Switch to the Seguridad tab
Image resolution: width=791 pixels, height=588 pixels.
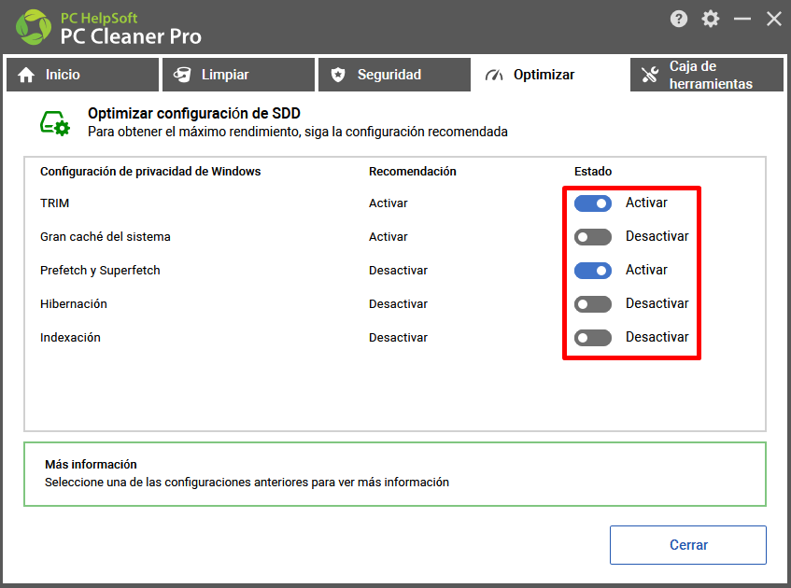click(394, 75)
